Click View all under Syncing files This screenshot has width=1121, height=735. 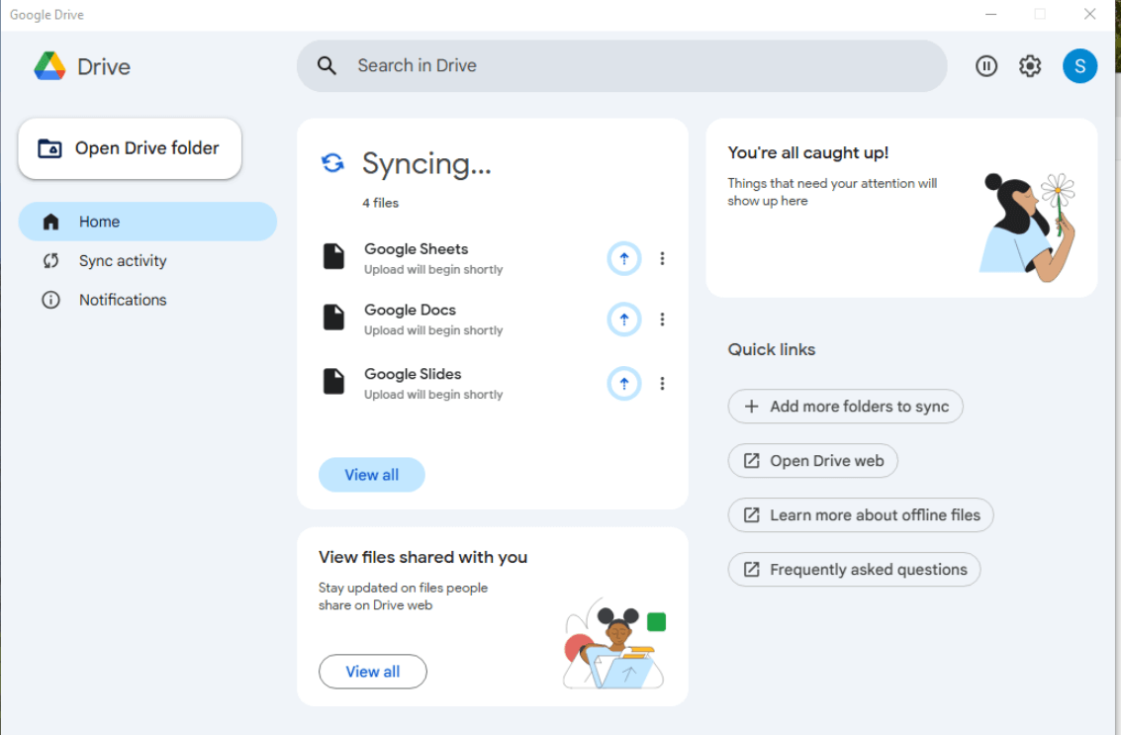coord(371,475)
